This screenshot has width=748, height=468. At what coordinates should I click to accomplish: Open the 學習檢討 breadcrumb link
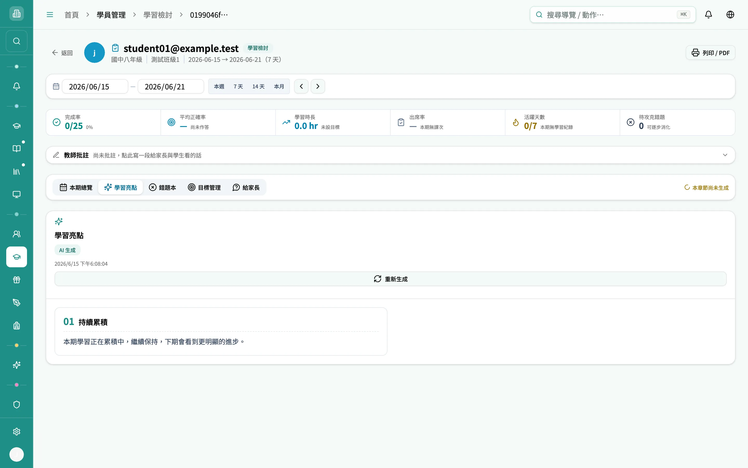coord(158,15)
